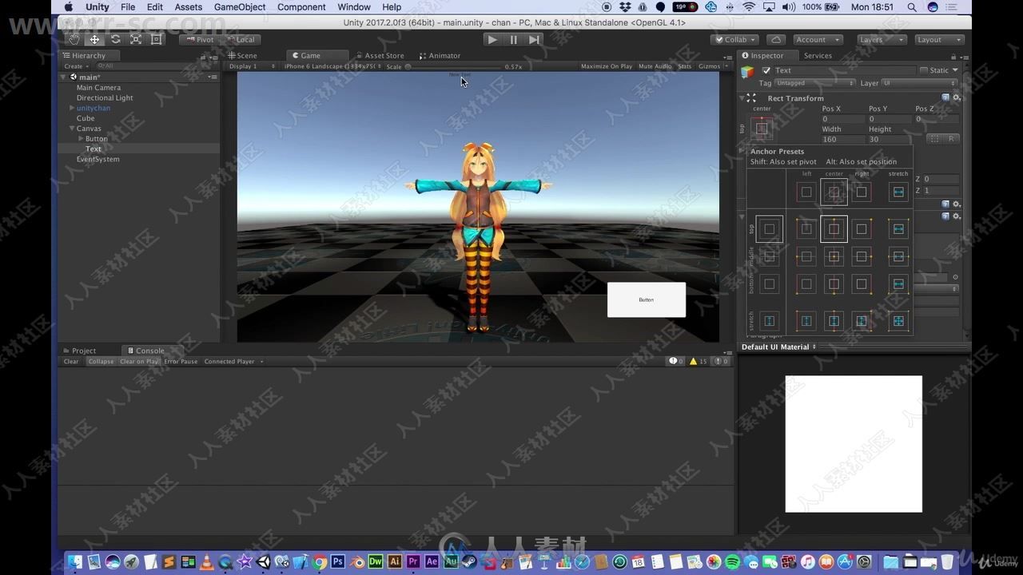Select the Move tool
The width and height of the screenshot is (1023, 575).
point(94,39)
